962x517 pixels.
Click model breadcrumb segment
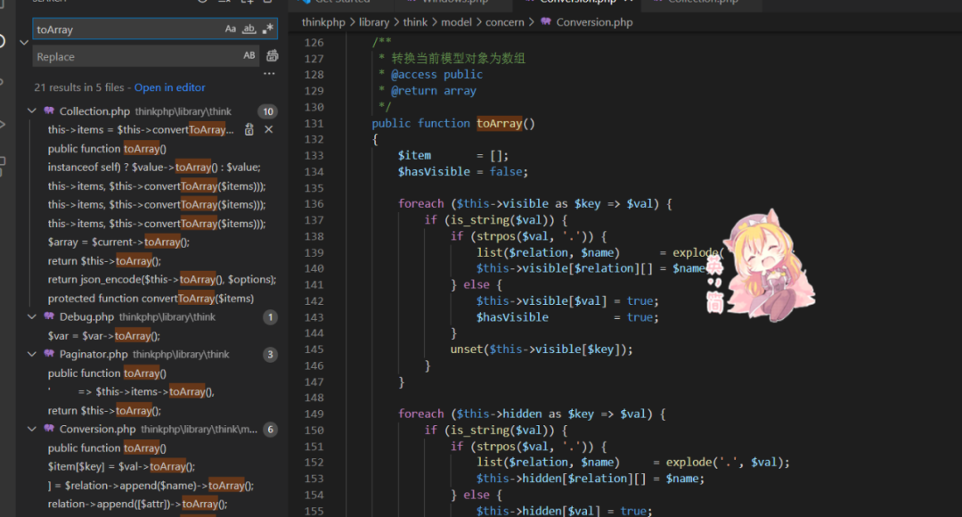[456, 22]
